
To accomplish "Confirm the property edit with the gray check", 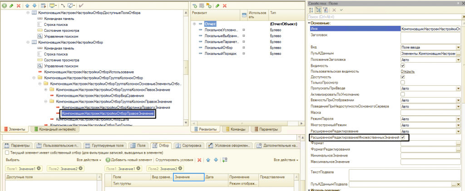I will pyautogui.click(x=341, y=10).
